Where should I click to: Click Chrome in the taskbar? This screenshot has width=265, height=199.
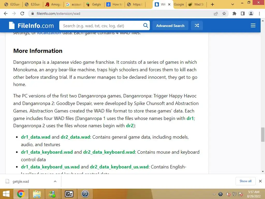tap(21, 194)
